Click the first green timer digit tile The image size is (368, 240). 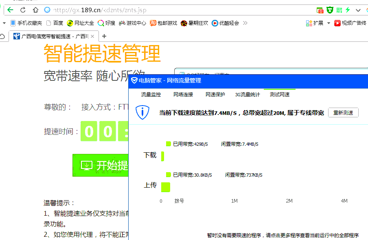(x=89, y=131)
